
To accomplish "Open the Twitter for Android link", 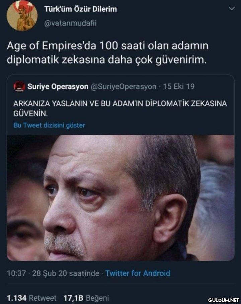I will pyautogui.click(x=138, y=273).
